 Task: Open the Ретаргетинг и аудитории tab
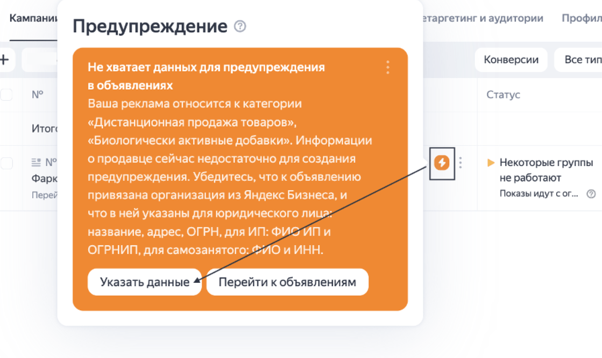coord(483,18)
